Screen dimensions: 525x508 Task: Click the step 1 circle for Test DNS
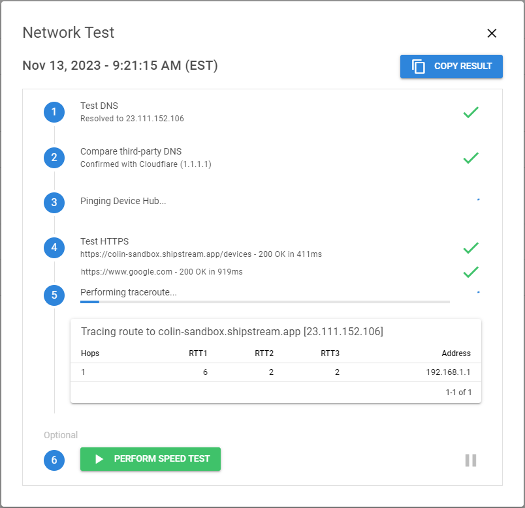coord(54,112)
